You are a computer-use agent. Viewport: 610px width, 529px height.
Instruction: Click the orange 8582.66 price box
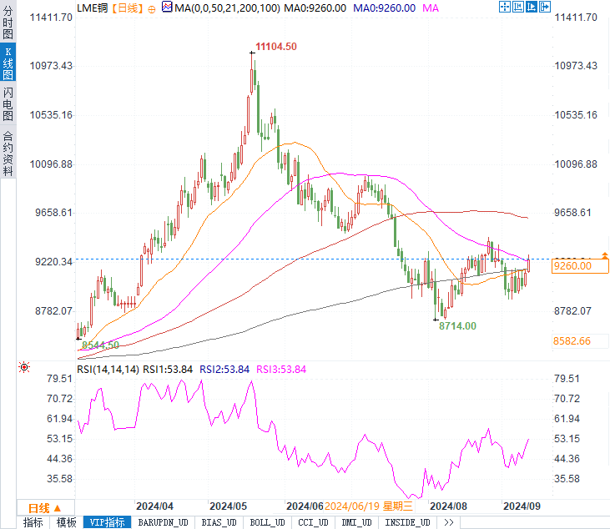tap(580, 341)
